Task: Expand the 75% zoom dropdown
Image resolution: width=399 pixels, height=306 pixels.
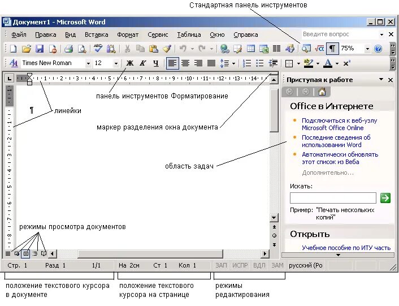Action: [367, 49]
